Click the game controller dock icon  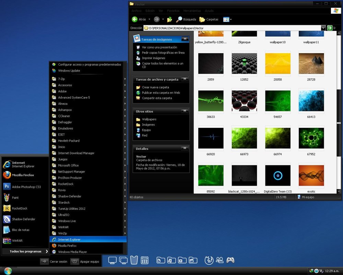coord(230,260)
